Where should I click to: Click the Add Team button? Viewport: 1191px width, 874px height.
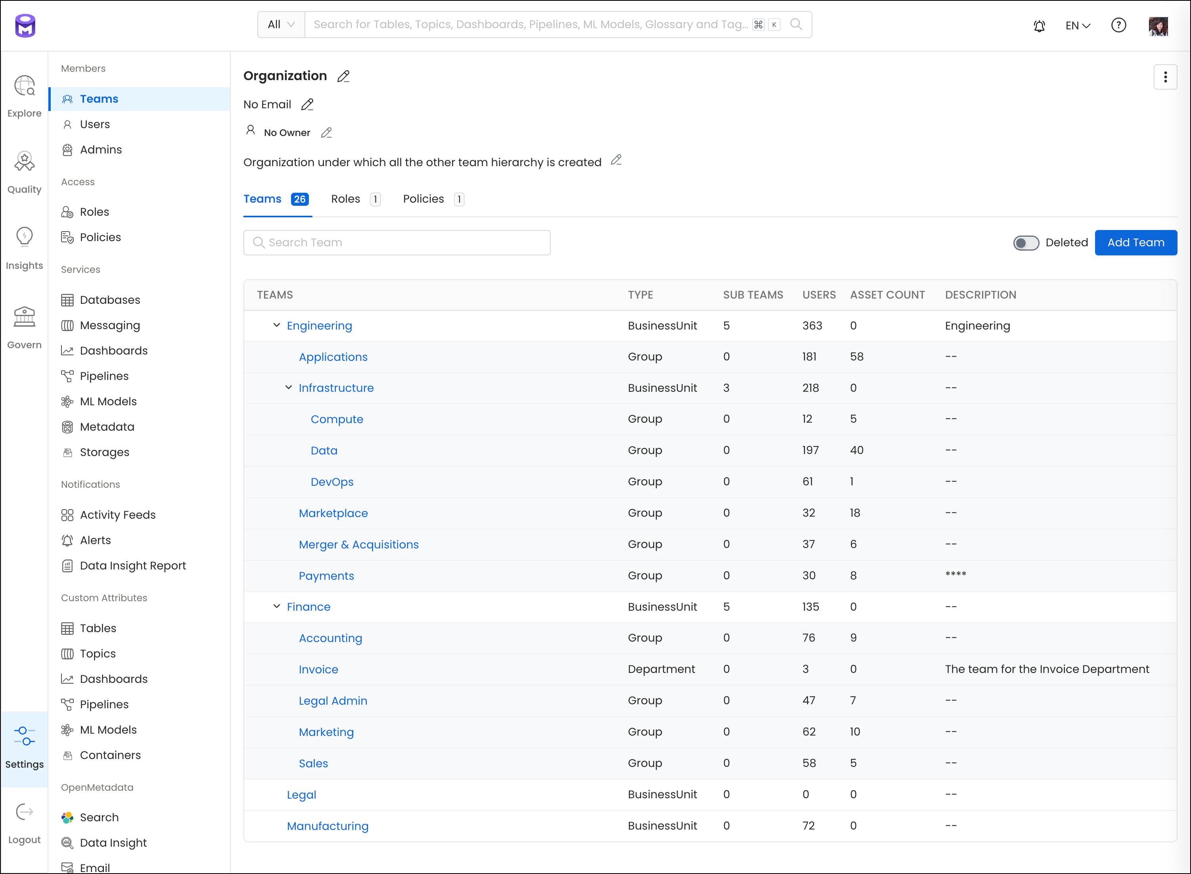coord(1135,242)
